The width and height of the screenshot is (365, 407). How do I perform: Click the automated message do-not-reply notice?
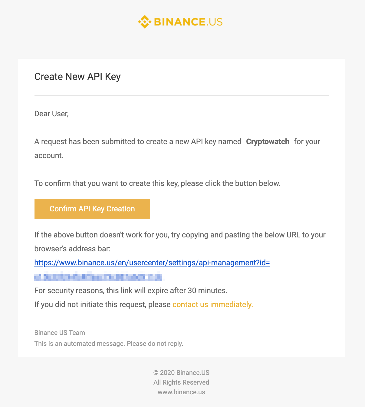(109, 343)
